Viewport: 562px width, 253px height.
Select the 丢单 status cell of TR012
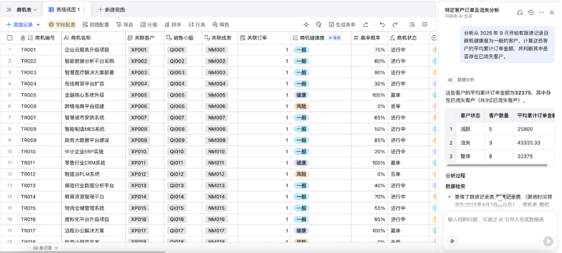pyautogui.click(x=408, y=174)
